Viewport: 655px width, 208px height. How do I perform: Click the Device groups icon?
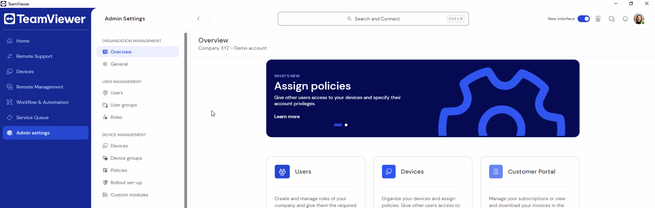(105, 158)
